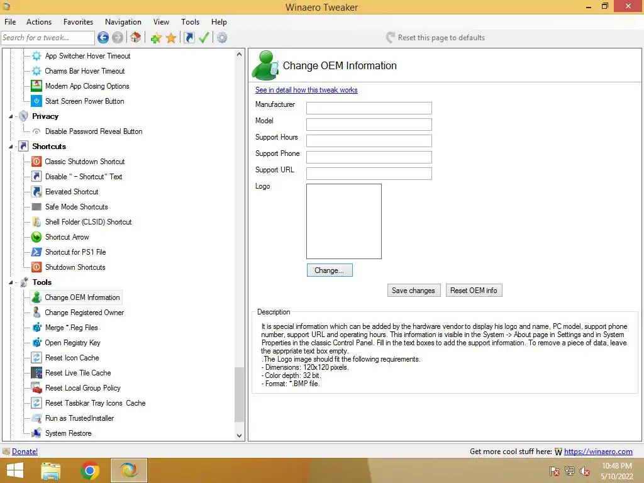Select Run as TrustedInstaller
The height and width of the screenshot is (483, 644).
pyautogui.click(x=79, y=418)
